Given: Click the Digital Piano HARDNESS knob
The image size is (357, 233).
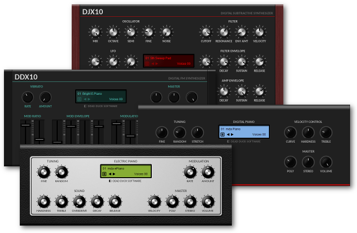Looking at the screenshot, I should click(308, 132).
